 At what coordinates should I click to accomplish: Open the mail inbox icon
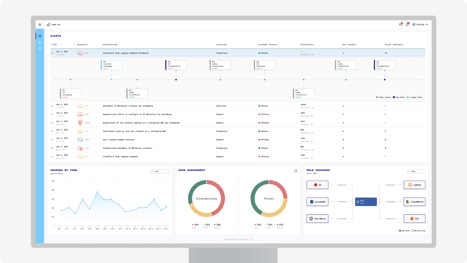(401, 25)
